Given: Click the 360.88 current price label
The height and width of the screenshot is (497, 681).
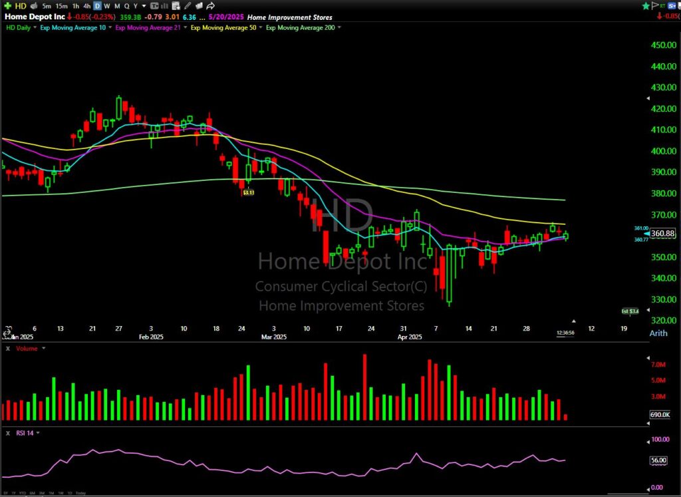Looking at the screenshot, I should click(x=663, y=234).
